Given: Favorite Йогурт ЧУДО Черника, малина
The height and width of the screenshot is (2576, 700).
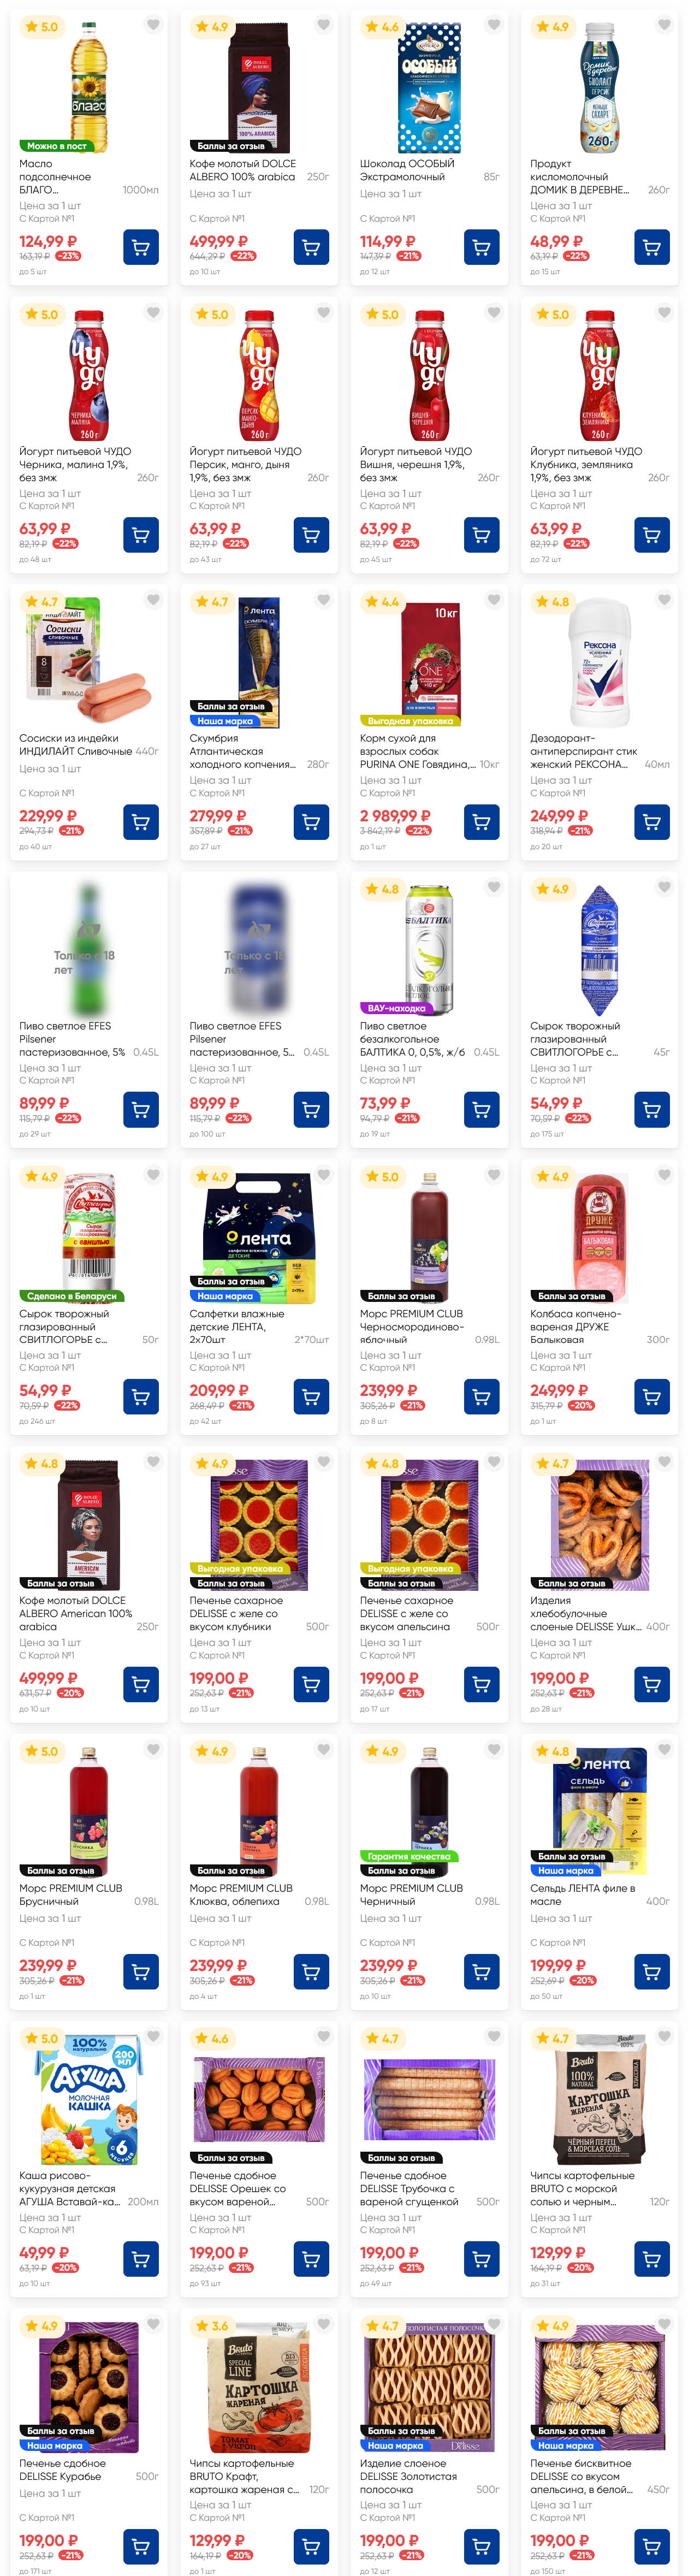Looking at the screenshot, I should [153, 313].
